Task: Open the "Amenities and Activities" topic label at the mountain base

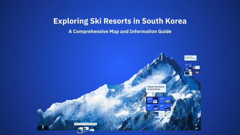Action: (x=86, y=124)
